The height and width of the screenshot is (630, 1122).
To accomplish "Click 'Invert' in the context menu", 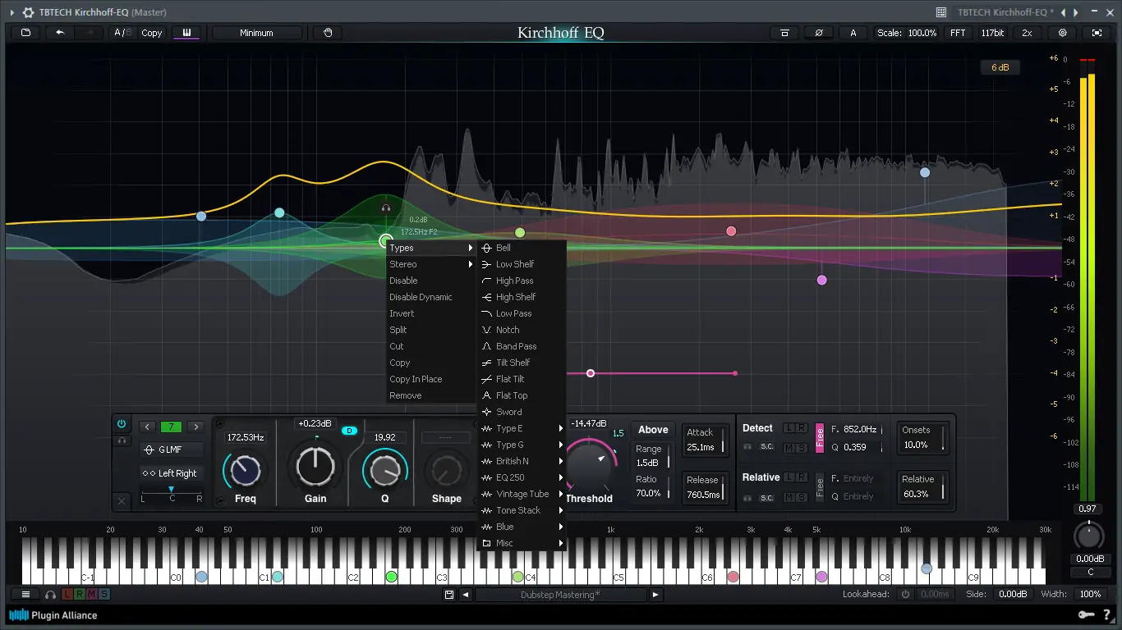I will (431, 313).
